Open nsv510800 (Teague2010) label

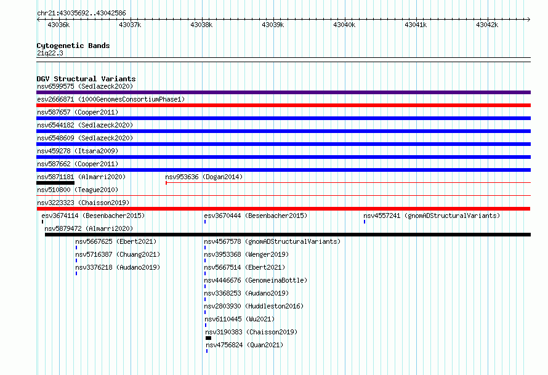pos(78,190)
